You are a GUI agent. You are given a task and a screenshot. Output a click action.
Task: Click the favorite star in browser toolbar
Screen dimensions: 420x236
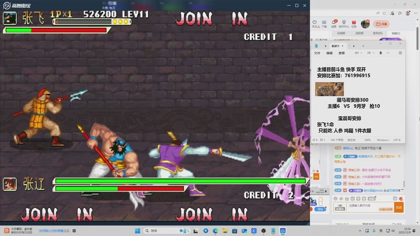pos(384,13)
